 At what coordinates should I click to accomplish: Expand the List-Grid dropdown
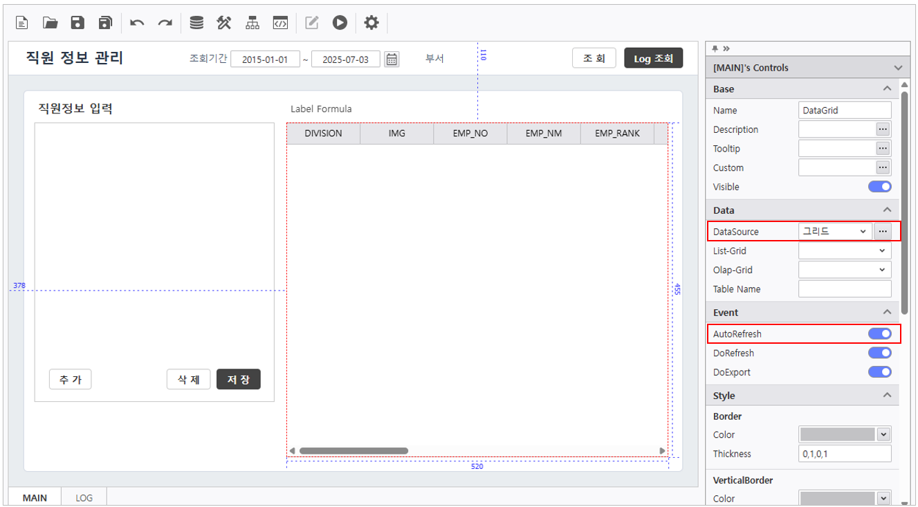coord(845,251)
